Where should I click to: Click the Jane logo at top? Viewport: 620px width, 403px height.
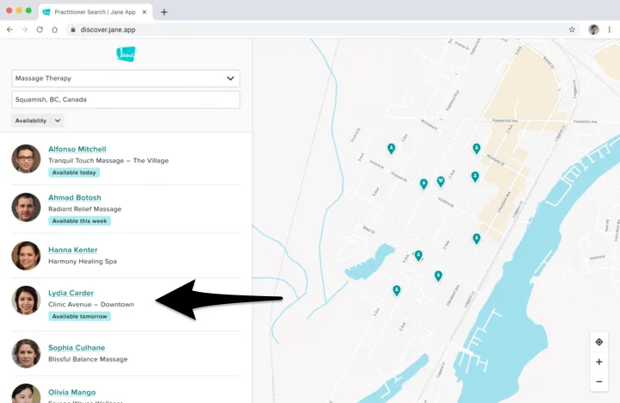(126, 54)
